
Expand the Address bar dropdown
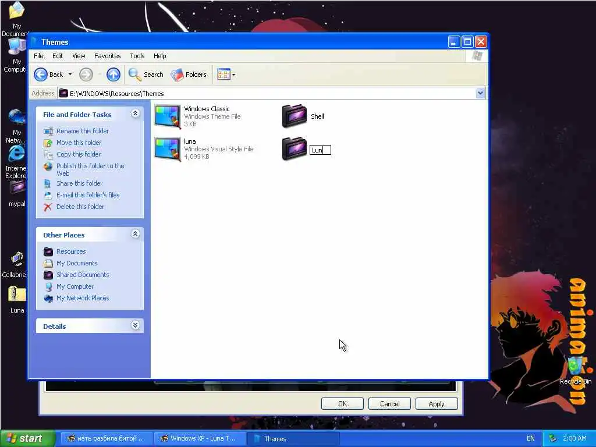tap(480, 93)
